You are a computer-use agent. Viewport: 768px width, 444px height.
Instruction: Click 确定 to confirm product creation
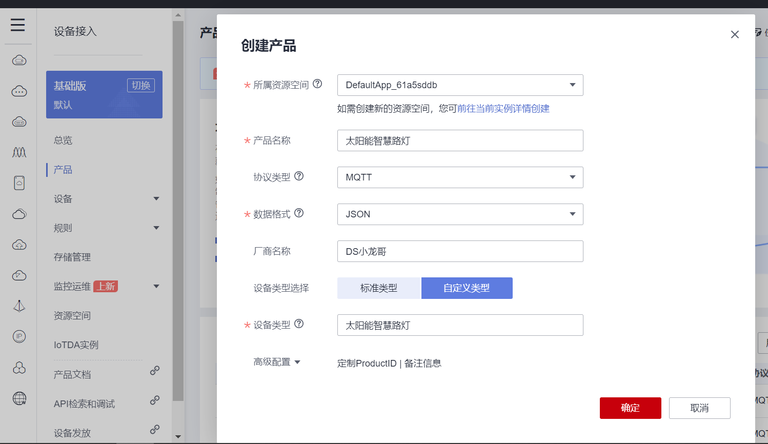pos(630,408)
